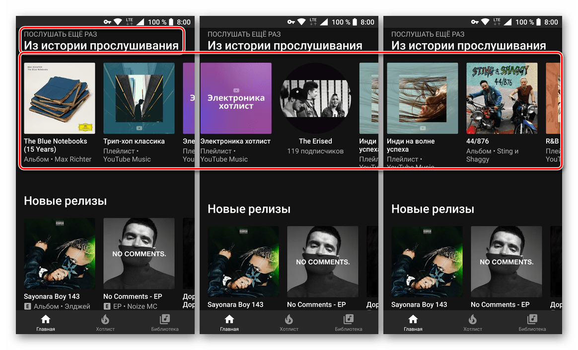Tap "Из истории прослушивания" heading on right phone
578x350 pixels.
469,45
